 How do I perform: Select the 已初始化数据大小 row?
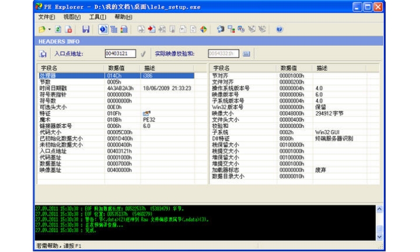[x=116, y=138]
